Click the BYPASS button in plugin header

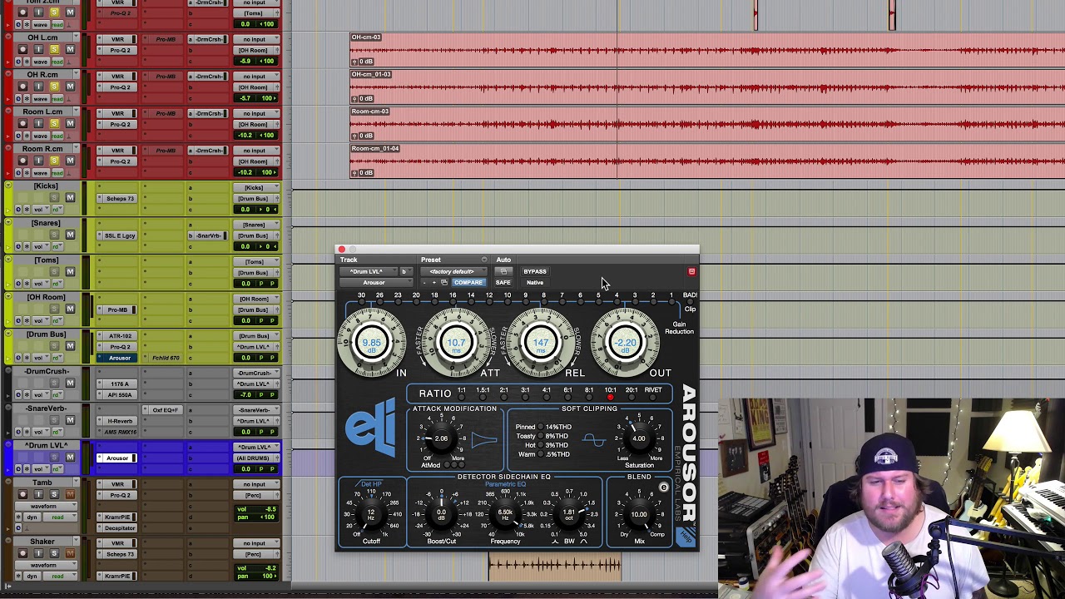point(535,272)
